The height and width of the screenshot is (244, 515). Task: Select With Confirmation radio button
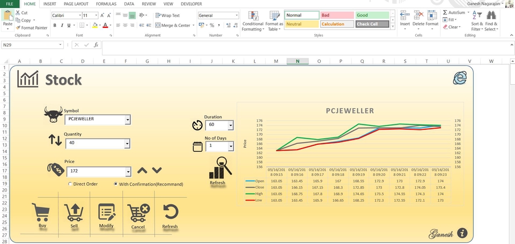(116, 184)
